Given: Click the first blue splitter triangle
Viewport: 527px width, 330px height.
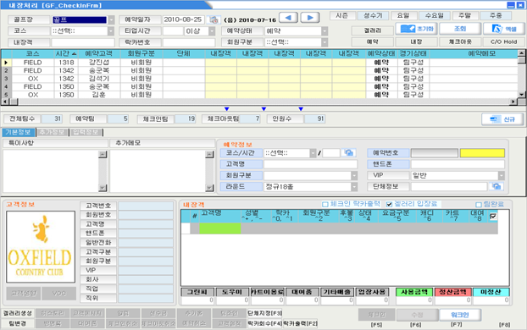Looking at the screenshot, I should coord(227,109).
